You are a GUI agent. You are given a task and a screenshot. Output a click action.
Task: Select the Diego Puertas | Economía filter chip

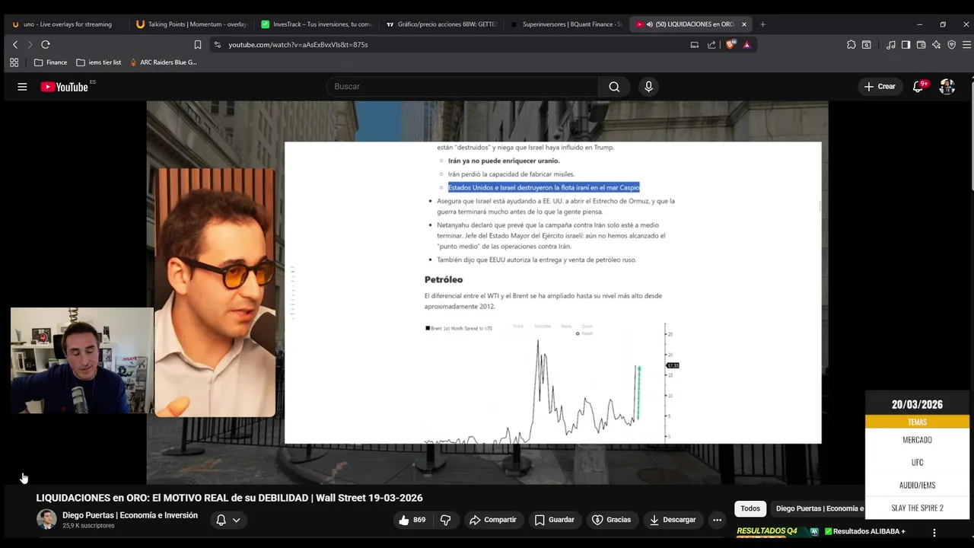[820, 508]
